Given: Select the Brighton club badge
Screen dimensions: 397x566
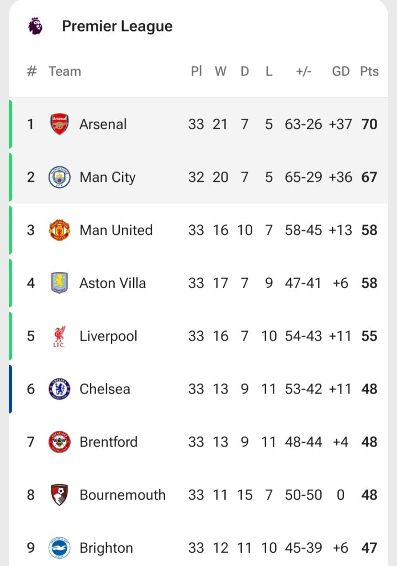Looking at the screenshot, I should click(x=59, y=548).
